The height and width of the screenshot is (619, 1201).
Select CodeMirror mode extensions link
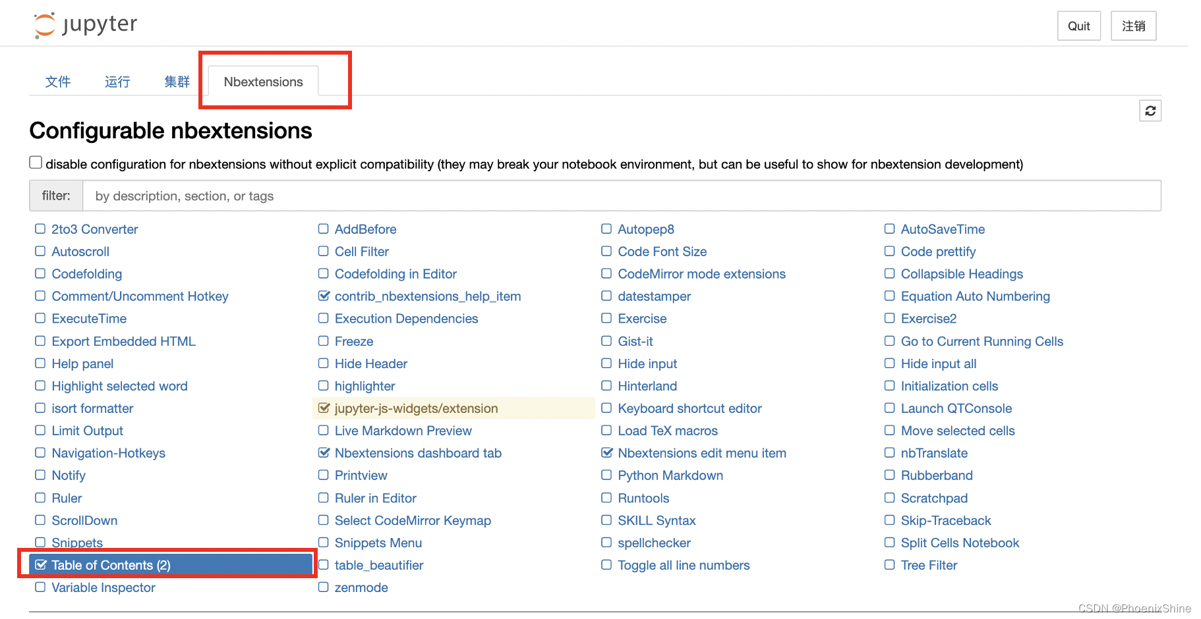click(701, 274)
